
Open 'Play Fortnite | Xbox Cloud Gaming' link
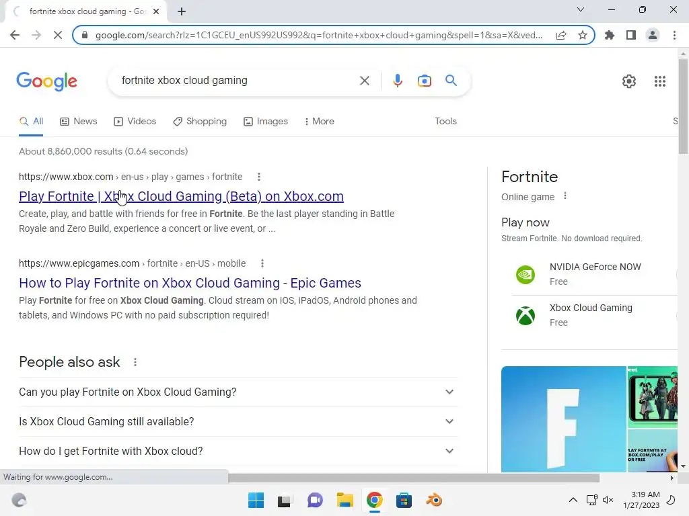click(x=181, y=196)
